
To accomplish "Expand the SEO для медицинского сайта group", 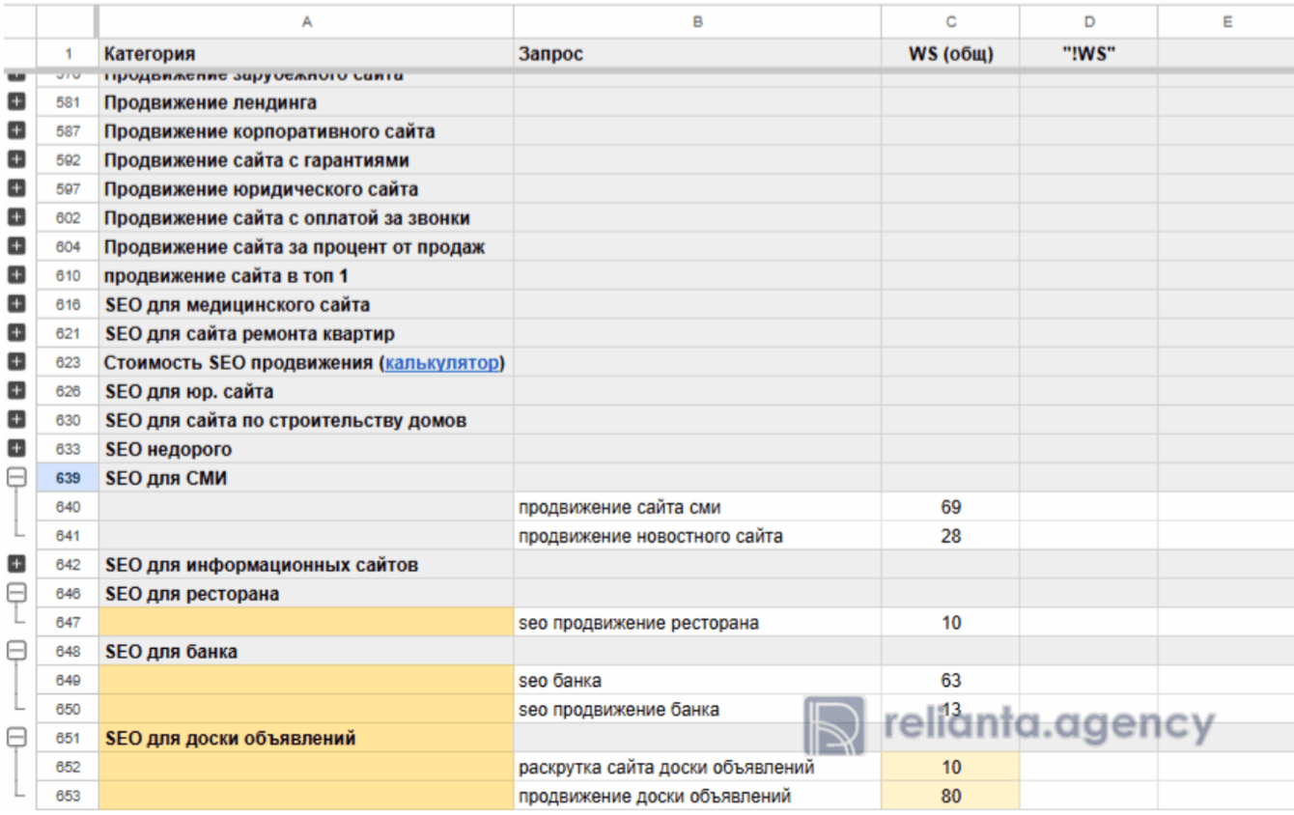I will 15,304.
